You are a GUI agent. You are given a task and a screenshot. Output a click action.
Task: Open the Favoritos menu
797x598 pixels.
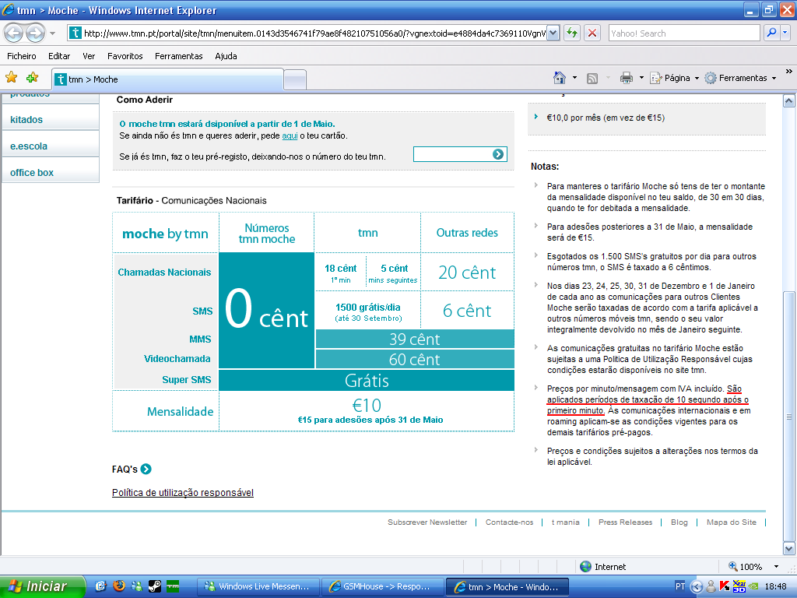tap(125, 56)
